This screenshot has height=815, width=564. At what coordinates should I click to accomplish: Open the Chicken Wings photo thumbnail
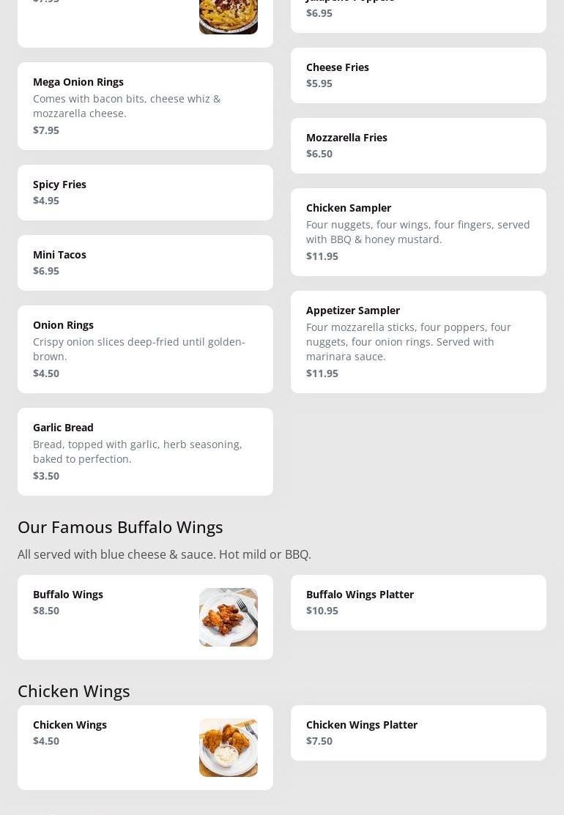click(229, 748)
